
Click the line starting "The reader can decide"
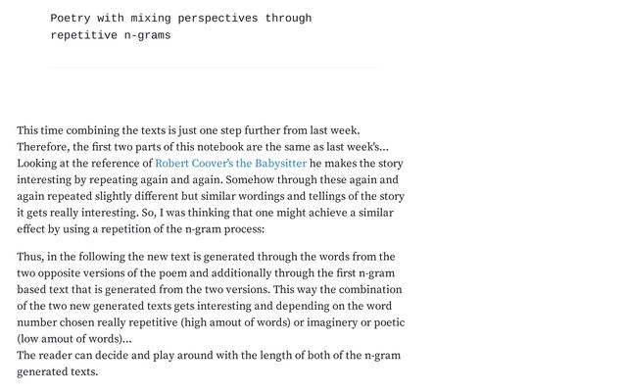(208, 356)
